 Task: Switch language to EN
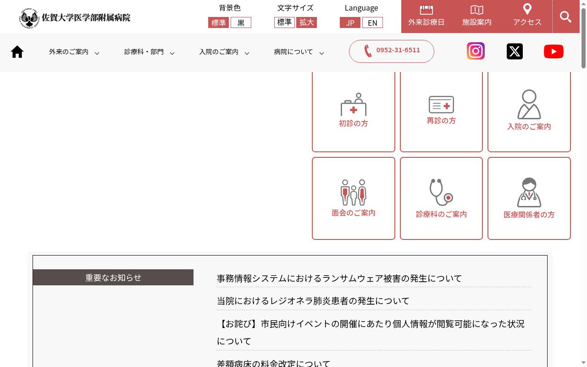click(372, 22)
